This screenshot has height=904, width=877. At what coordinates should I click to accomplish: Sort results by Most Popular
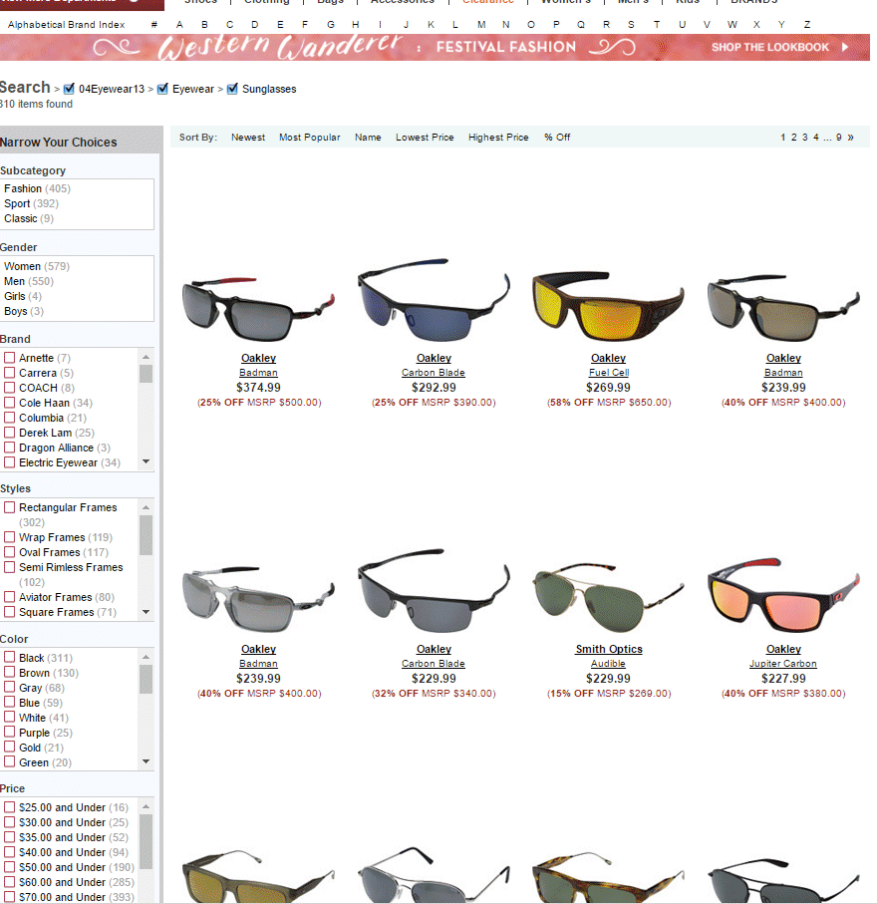(x=309, y=138)
